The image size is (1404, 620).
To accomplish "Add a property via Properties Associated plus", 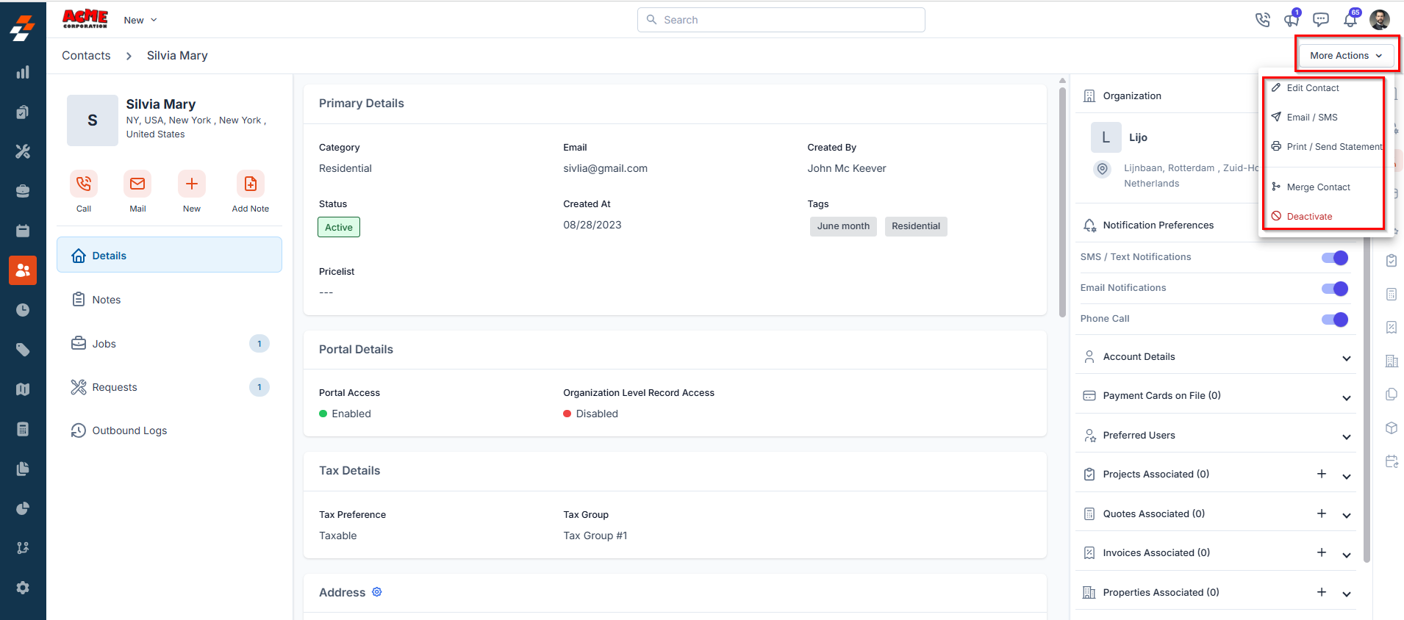I will point(1322,592).
